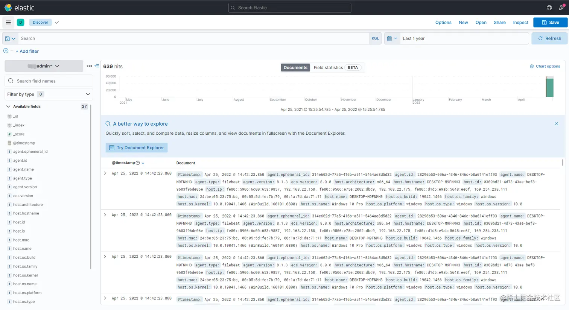Click the Refresh button
The image size is (569, 310).
(x=549, y=38)
